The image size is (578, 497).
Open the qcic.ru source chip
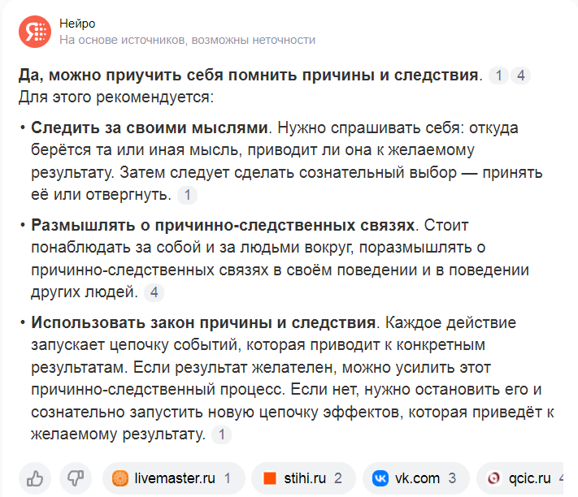pos(520,478)
